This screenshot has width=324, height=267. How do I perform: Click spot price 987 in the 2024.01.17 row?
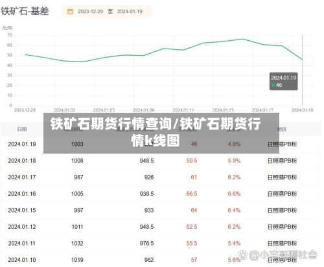(78, 178)
